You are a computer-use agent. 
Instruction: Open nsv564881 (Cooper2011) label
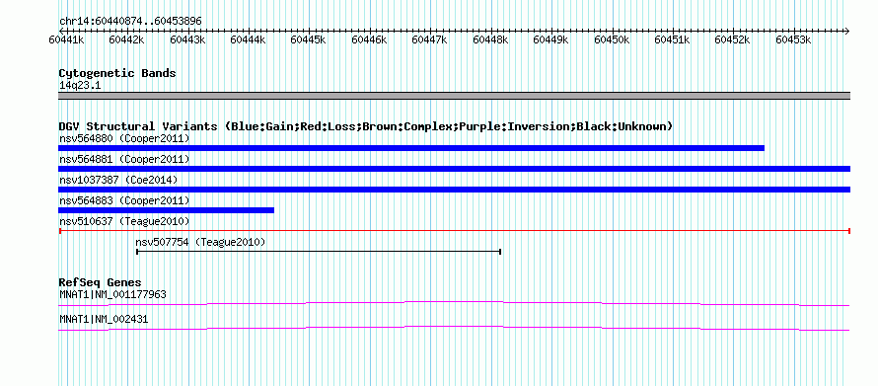tap(124, 159)
